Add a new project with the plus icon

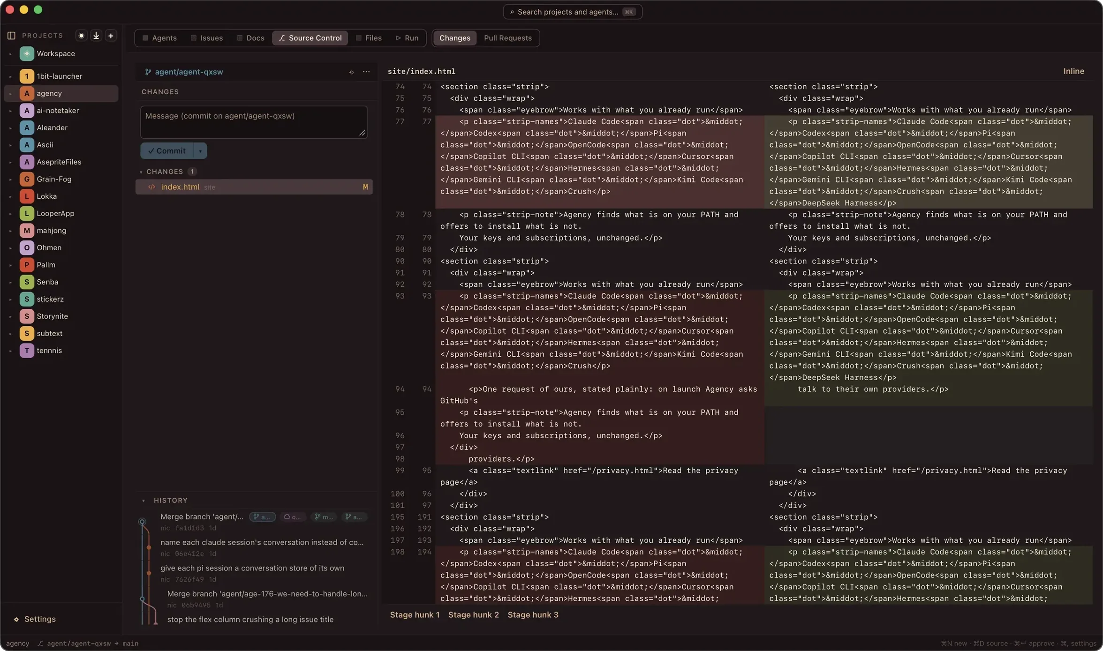pos(111,36)
